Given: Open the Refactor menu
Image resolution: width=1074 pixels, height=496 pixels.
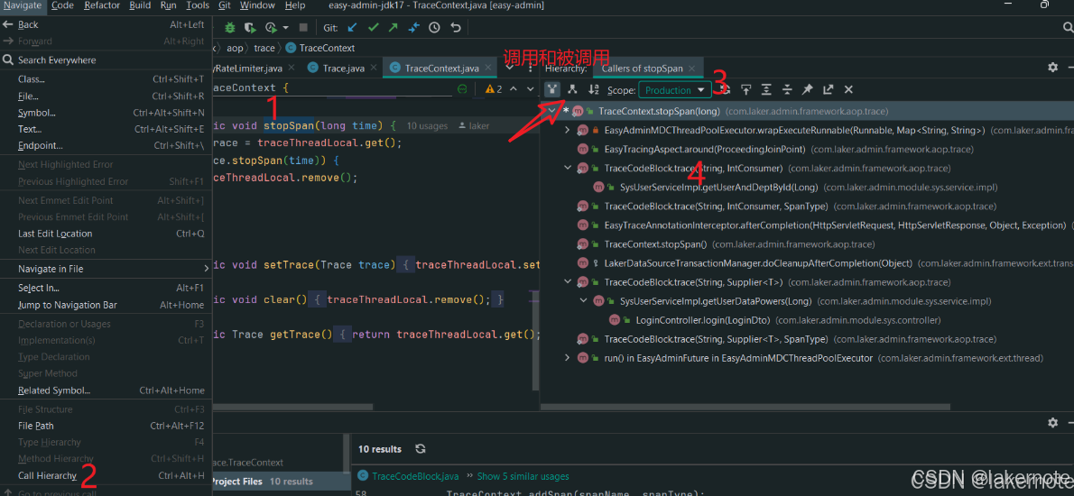Looking at the screenshot, I should [x=101, y=5].
